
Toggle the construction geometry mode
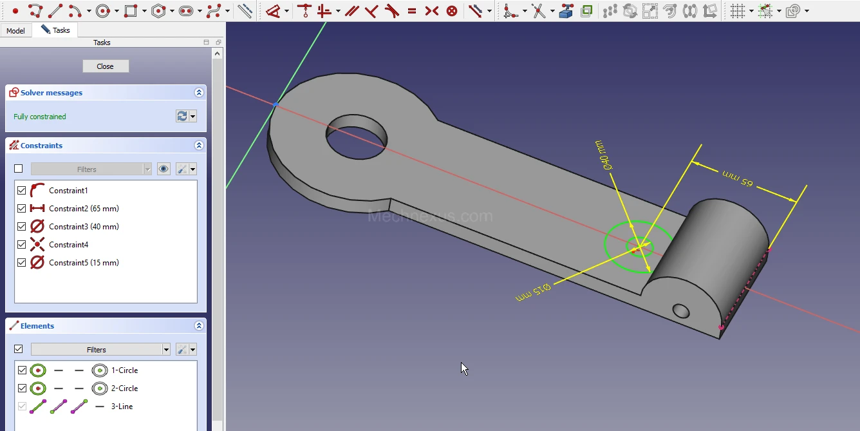(x=245, y=11)
